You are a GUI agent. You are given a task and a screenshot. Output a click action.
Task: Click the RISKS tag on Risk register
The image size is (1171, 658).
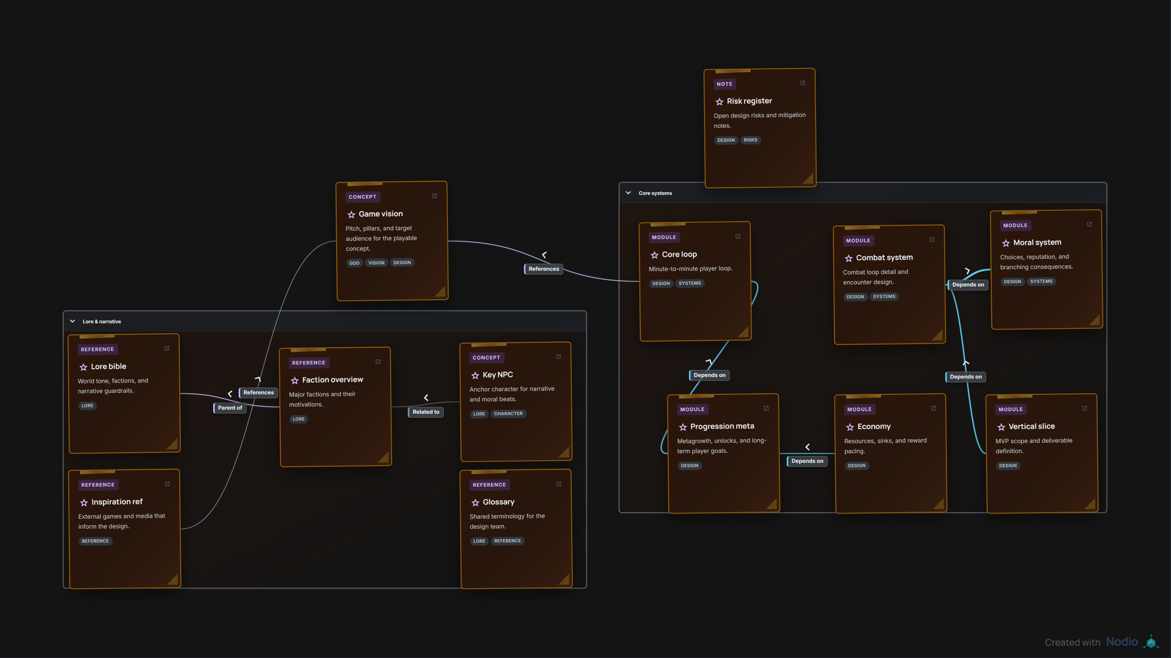pos(750,140)
